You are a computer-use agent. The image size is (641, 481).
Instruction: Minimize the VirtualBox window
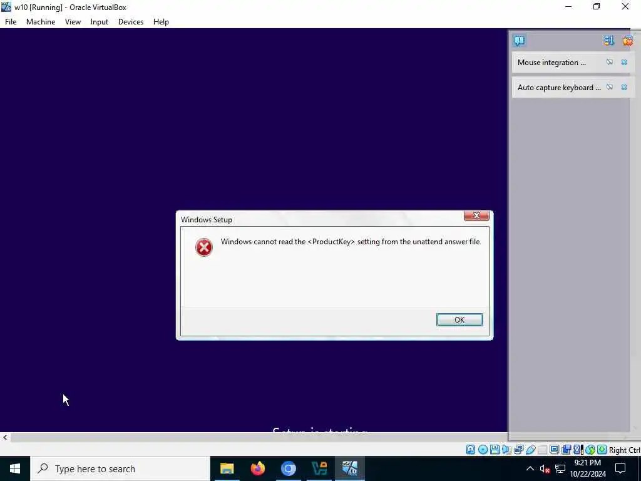pos(568,6)
